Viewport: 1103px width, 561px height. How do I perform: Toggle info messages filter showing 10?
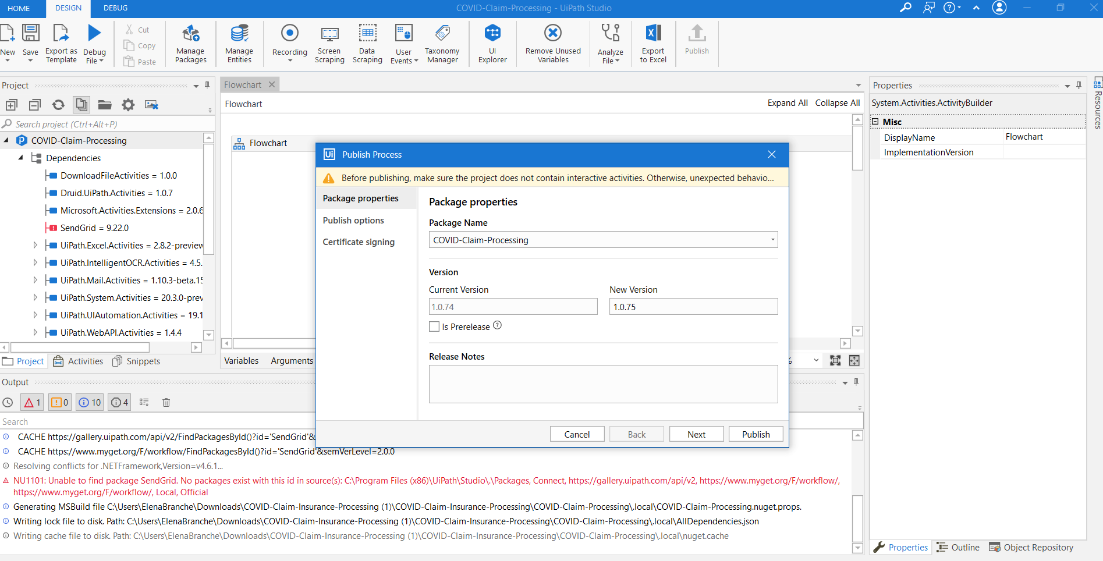click(90, 402)
